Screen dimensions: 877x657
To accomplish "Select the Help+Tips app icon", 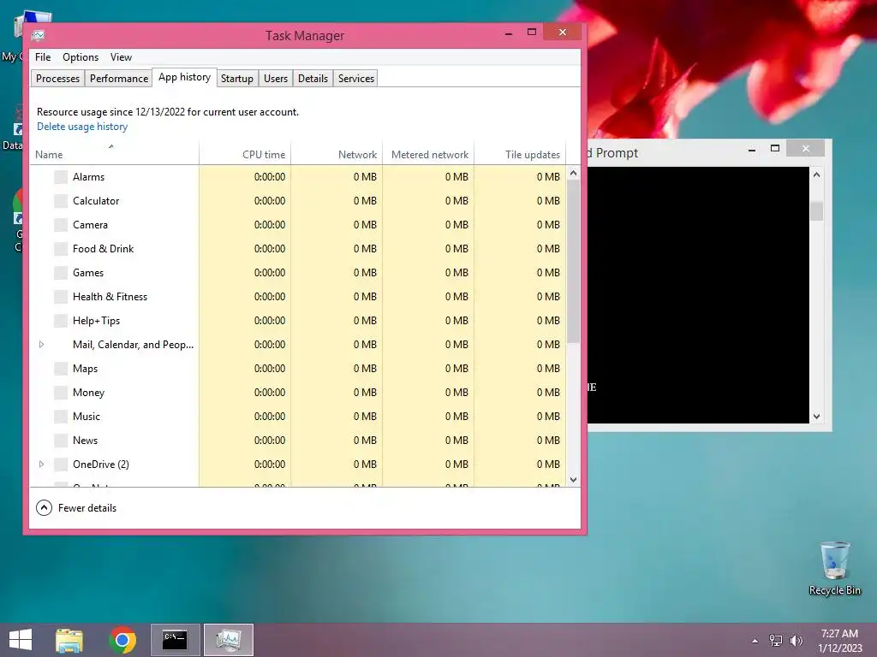I will coord(61,321).
